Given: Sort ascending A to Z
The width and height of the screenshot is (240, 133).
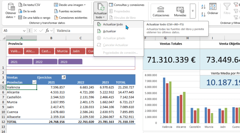Looking at the screenshot, I should [x=203, y=7].
